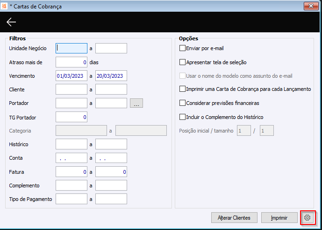322x230 pixels.
Task: Click the Vencimento label
Action: (22, 76)
